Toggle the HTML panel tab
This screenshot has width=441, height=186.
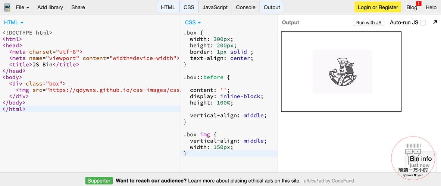coord(168,7)
